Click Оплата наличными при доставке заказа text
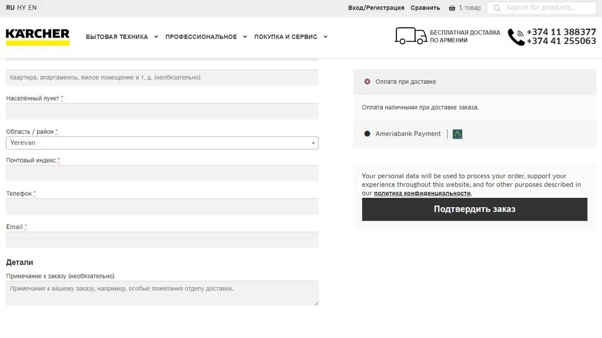602x338 pixels. [x=420, y=107]
